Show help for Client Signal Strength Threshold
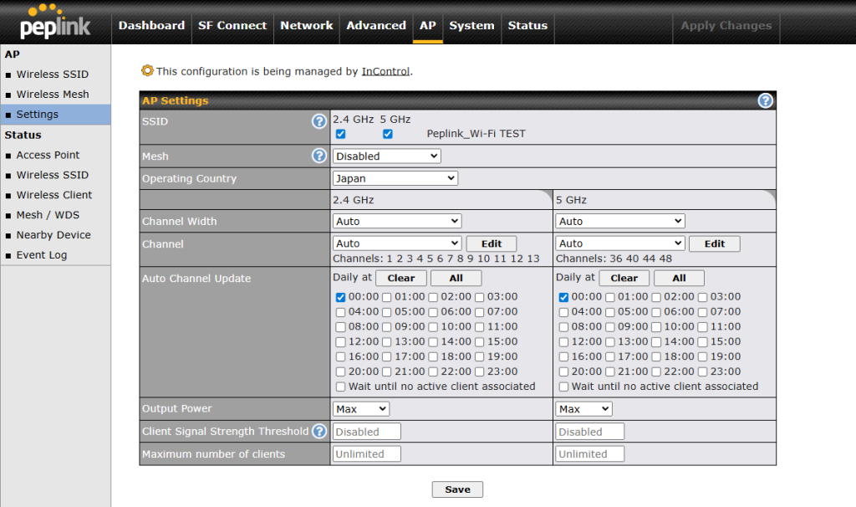856x507 pixels. pos(318,432)
